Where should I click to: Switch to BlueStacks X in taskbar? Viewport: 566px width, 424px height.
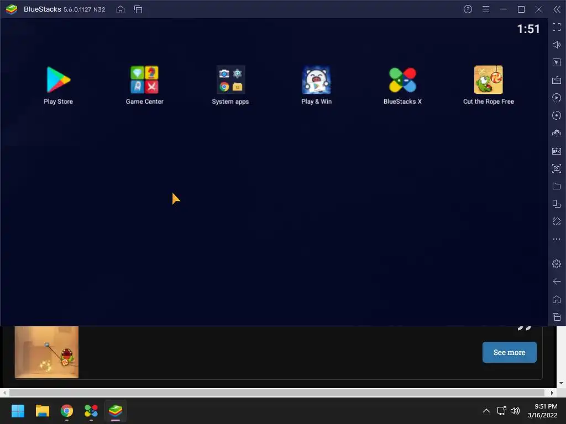(x=91, y=411)
